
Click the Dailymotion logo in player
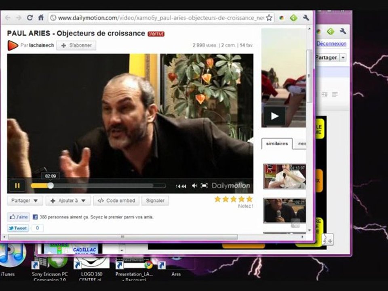pos(231,186)
